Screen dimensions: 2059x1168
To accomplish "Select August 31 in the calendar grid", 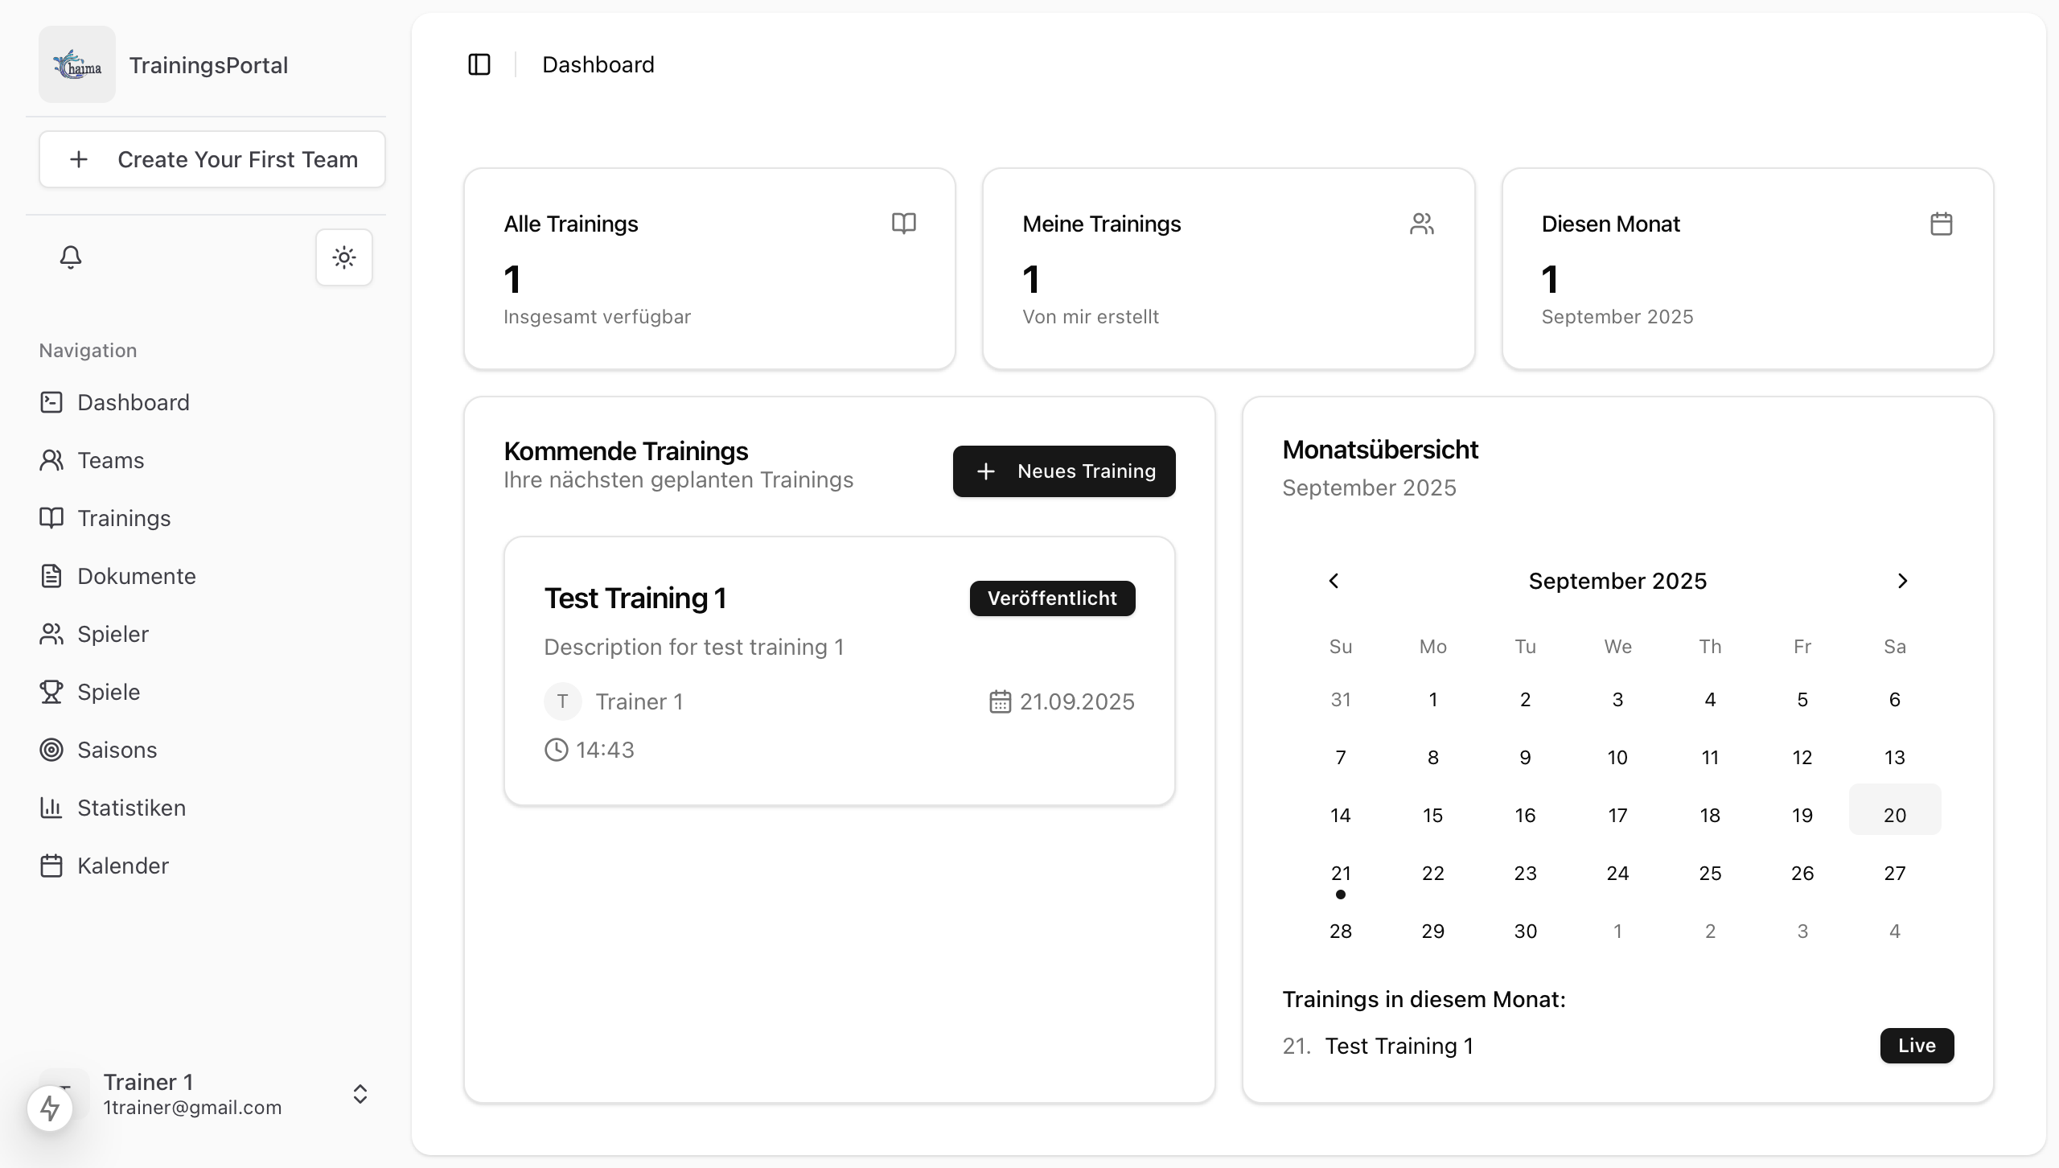I will point(1341,700).
